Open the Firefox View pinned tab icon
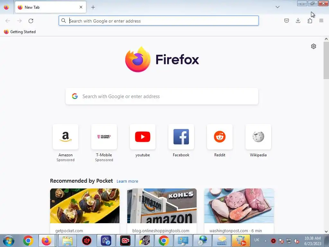This screenshot has height=247, width=329. tap(6, 7)
